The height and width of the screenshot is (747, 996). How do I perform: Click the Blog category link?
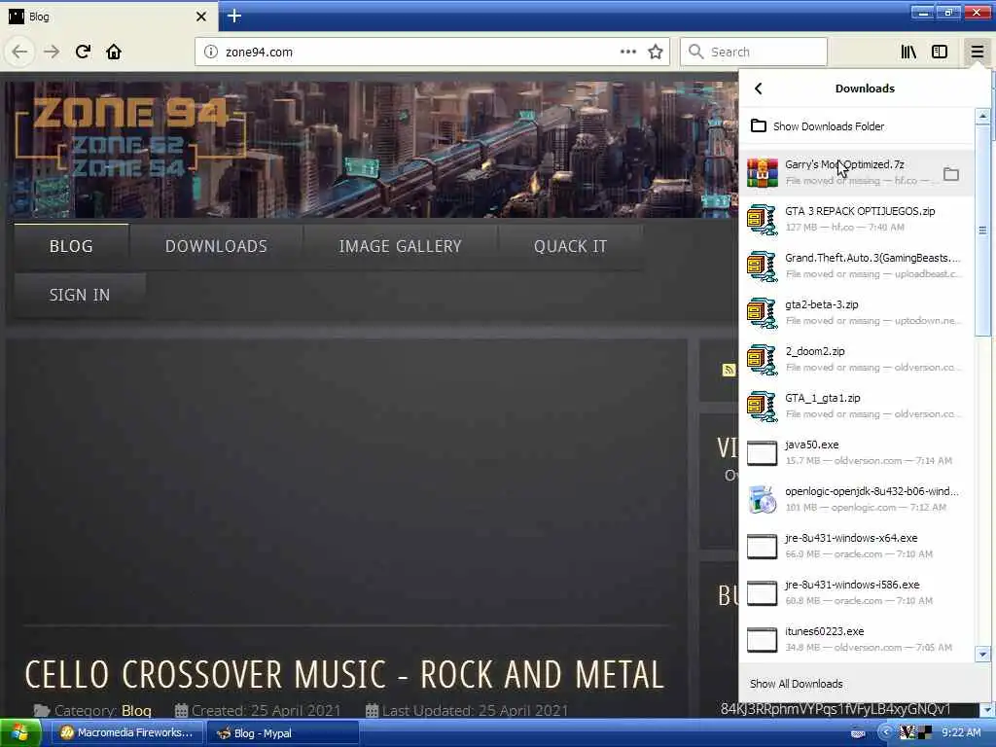[136, 710]
